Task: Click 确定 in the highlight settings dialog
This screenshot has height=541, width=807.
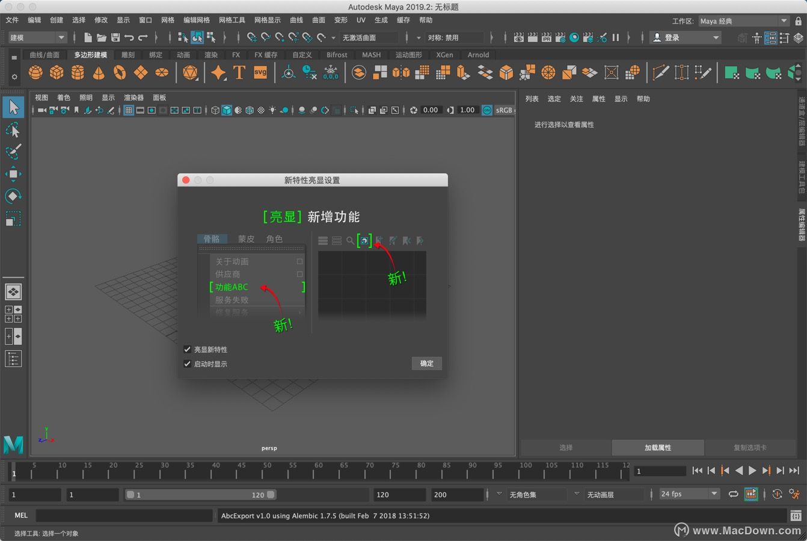Action: 427,363
